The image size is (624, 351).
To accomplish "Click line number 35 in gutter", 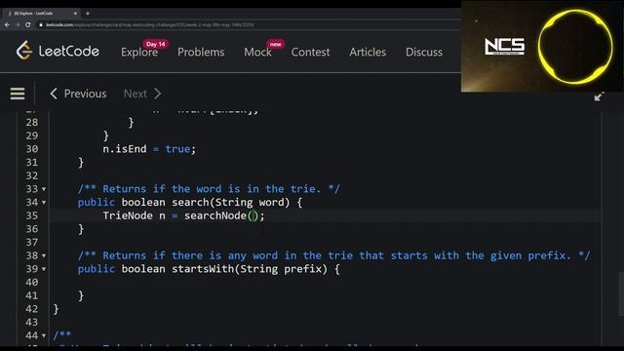I will tap(32, 215).
